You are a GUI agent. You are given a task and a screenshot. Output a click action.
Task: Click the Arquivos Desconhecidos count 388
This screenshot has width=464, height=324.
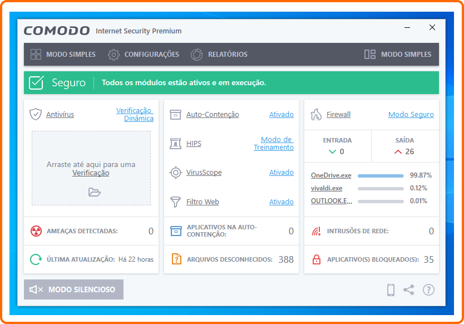286,259
